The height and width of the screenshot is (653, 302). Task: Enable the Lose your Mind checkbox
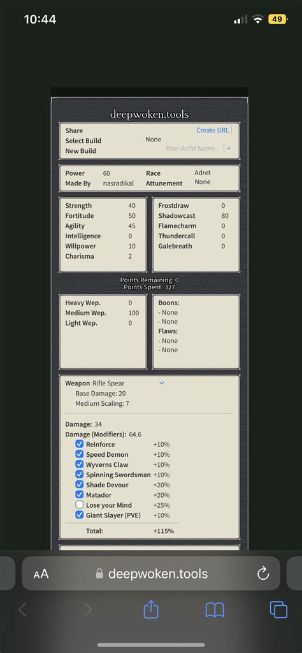pos(80,505)
